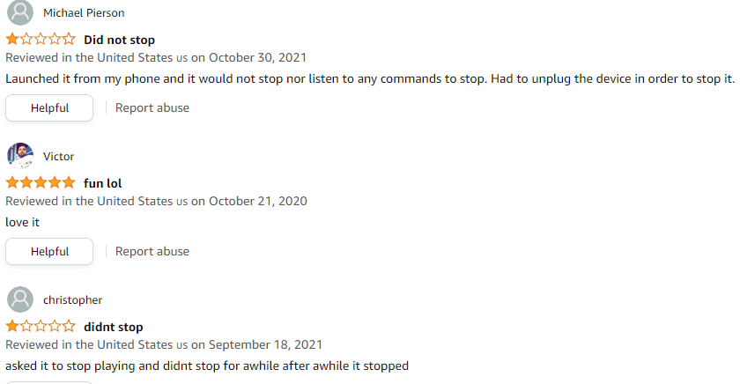This screenshot has height=384, width=740.
Task: Open the 'Did not stop' review title
Action: [x=120, y=41]
